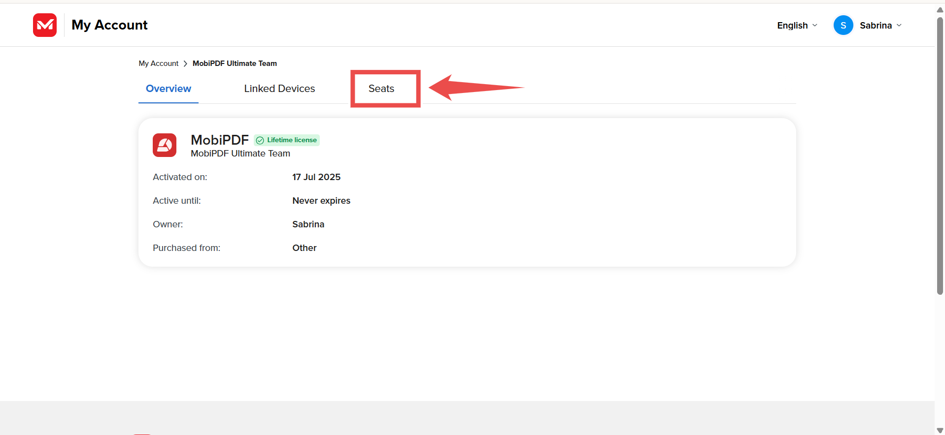Click the green Lifetime license badge
The height and width of the screenshot is (435, 945).
287,140
